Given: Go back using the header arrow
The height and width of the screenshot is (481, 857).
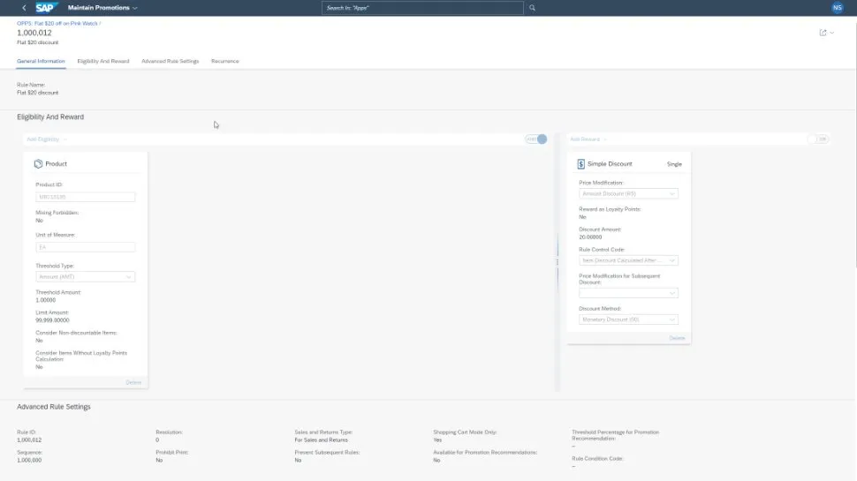Looking at the screenshot, I should tap(24, 8).
